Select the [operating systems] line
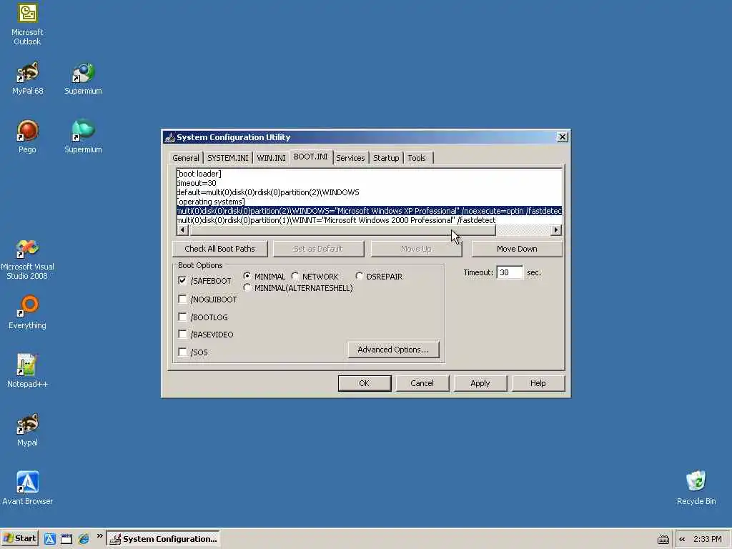Viewport: 732px width, 549px height. (370, 202)
